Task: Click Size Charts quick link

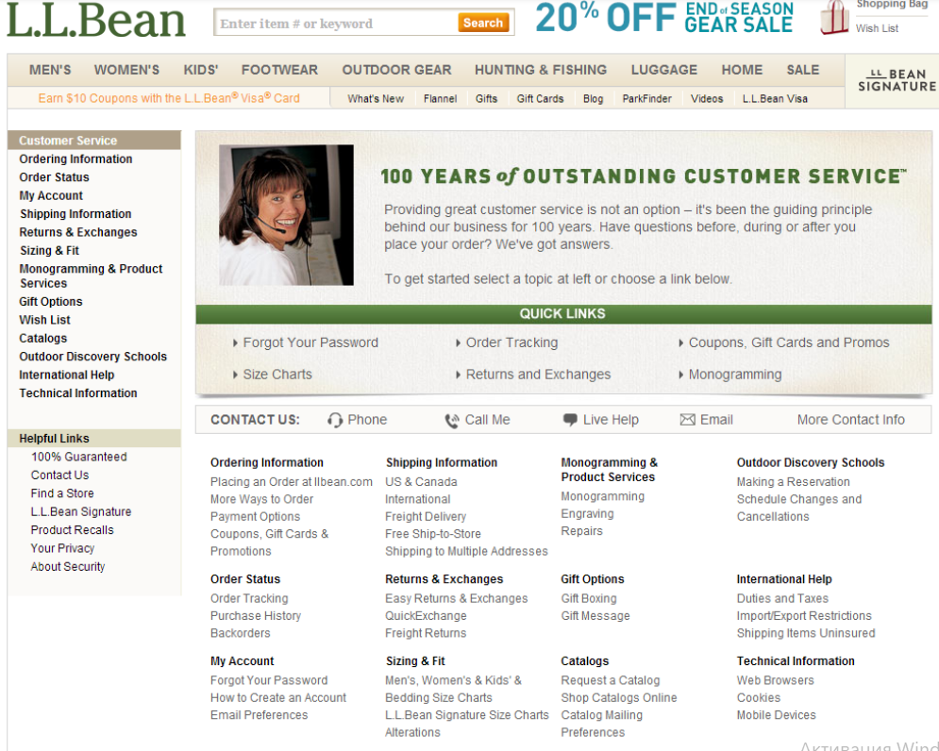Action: tap(277, 375)
